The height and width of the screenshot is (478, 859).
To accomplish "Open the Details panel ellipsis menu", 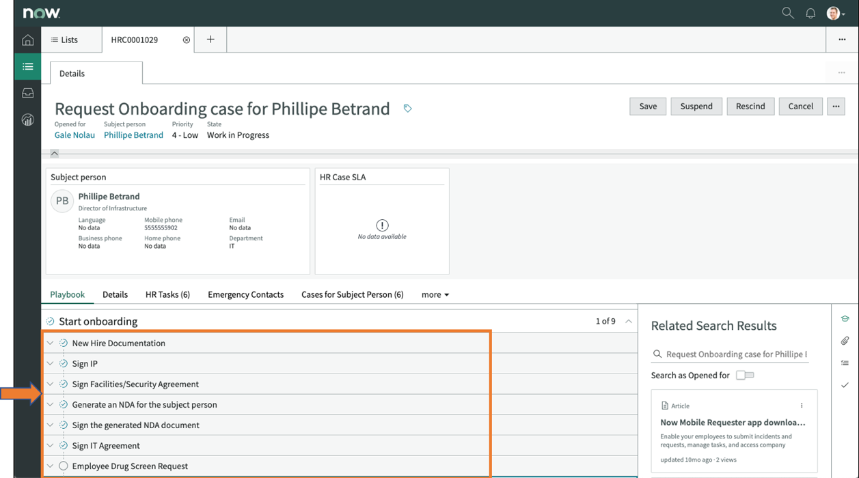I will [842, 72].
